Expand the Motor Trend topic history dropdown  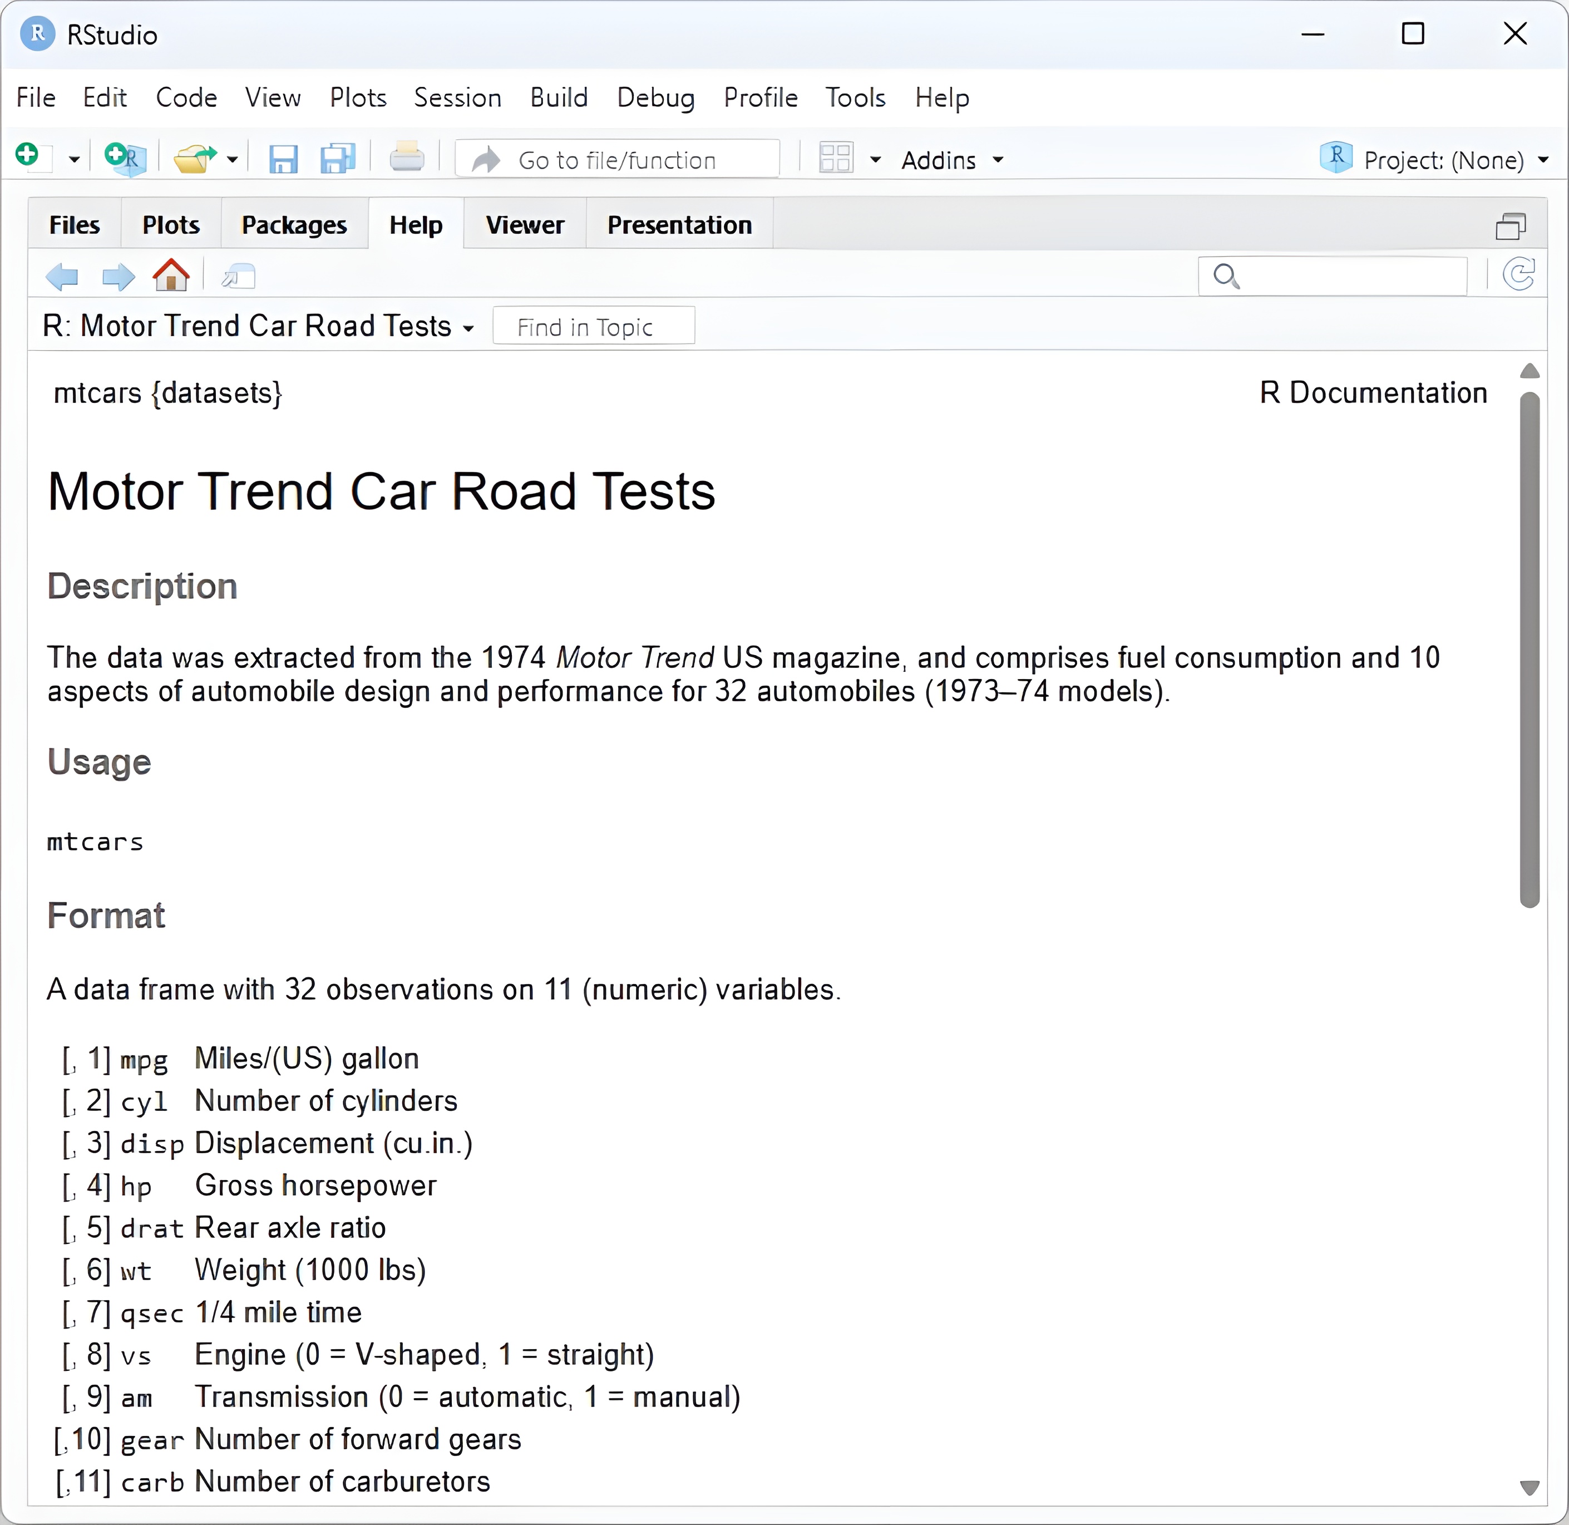coord(468,328)
